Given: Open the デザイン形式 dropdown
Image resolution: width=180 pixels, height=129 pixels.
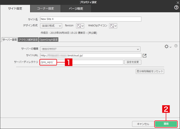Looking at the screenshot, I should point(51,26).
